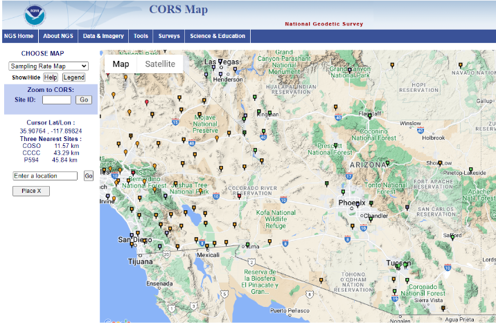The image size is (496, 327).
Task: Open the Sampling Rate Map dropdown
Action: pos(48,66)
